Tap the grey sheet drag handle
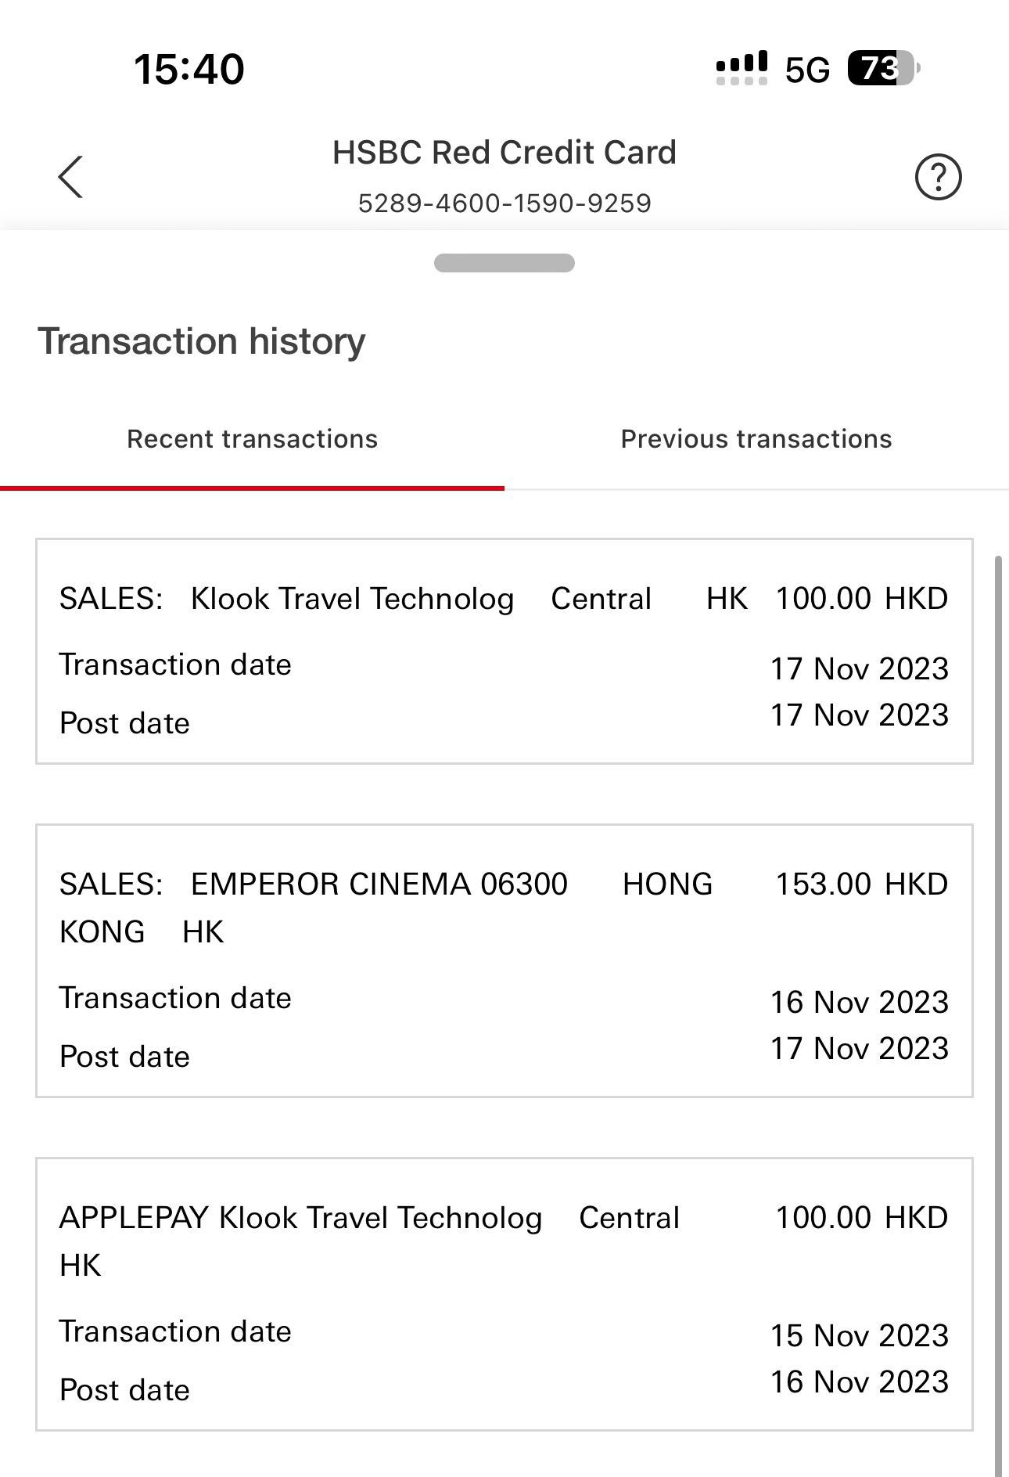This screenshot has width=1009, height=1477. point(504,263)
